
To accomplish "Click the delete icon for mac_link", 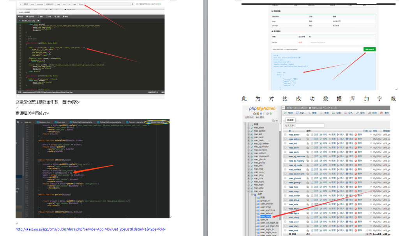I will click(x=356, y=187).
